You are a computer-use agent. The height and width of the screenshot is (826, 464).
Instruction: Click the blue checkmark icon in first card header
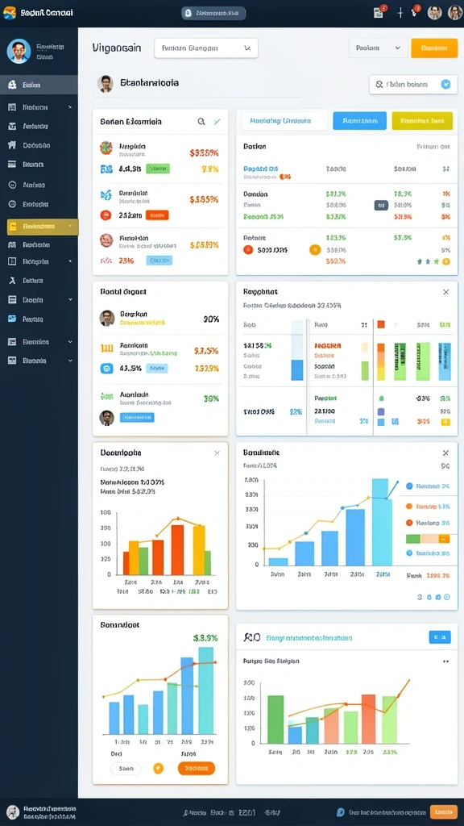pyautogui.click(x=217, y=122)
